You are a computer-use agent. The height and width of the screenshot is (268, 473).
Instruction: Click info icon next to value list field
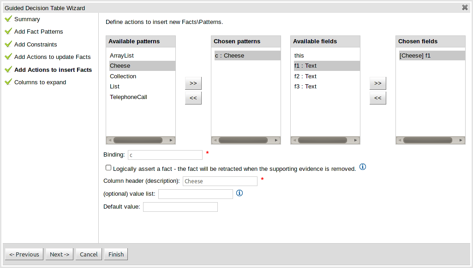coord(239,193)
